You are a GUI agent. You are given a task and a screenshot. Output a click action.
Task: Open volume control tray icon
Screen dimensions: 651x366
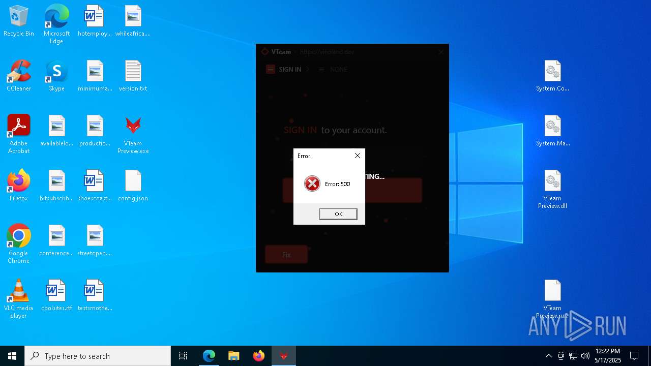pos(585,356)
